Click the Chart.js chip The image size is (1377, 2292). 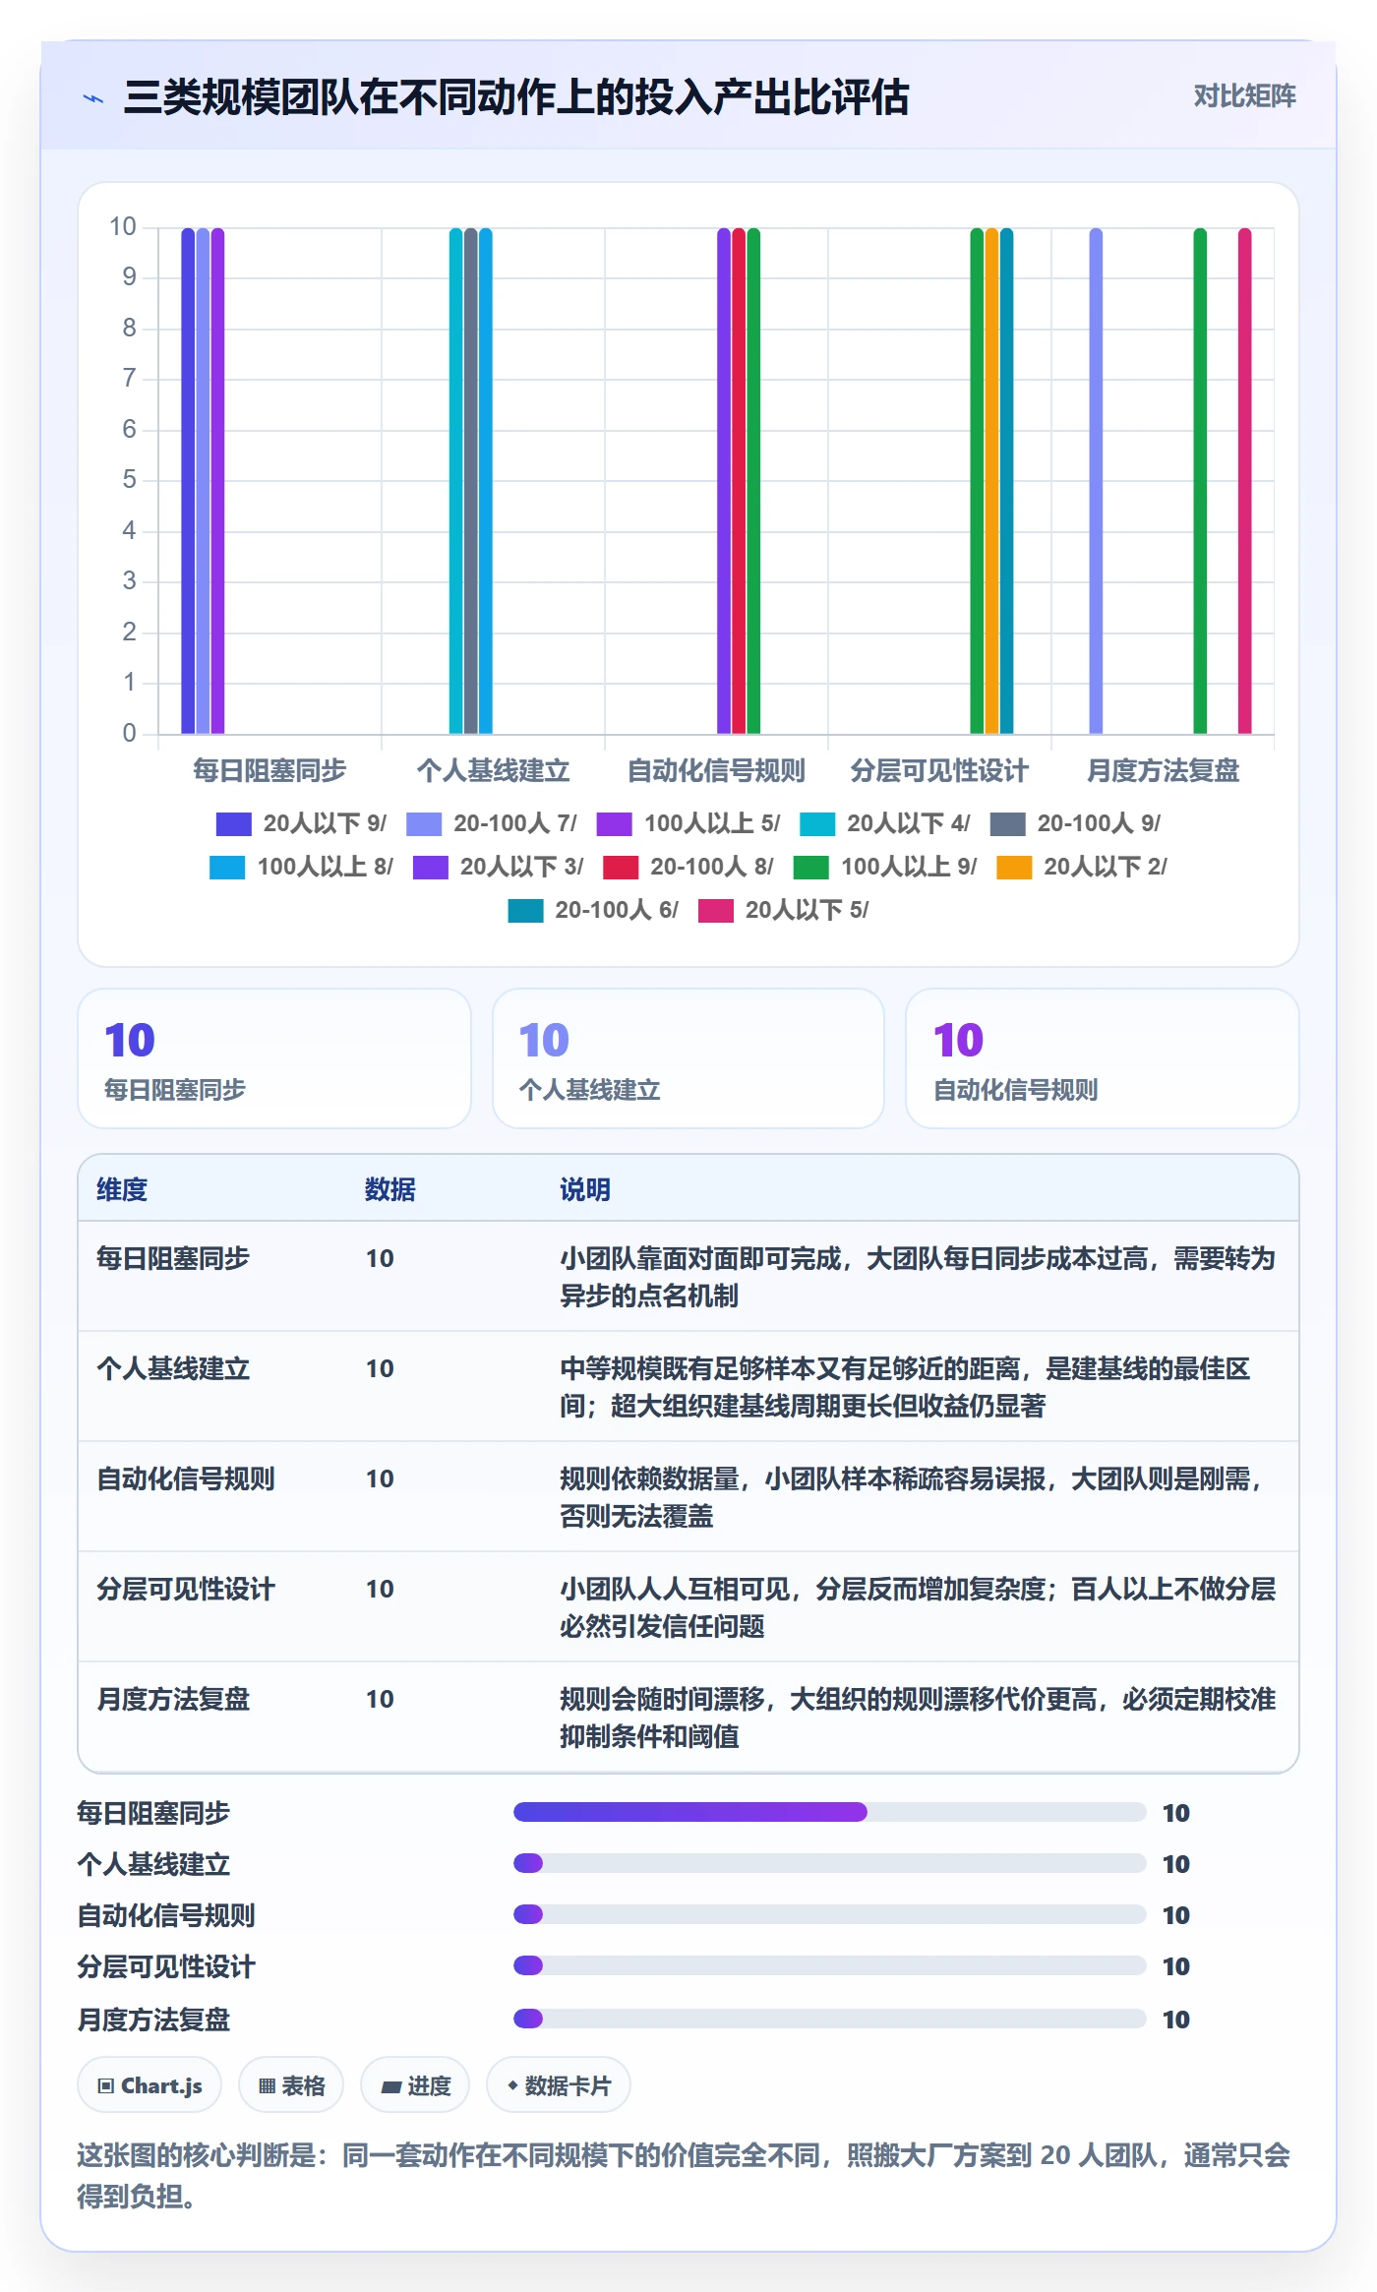tap(150, 2085)
